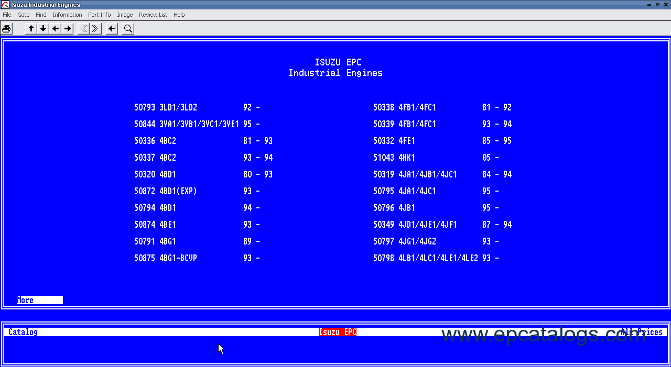The height and width of the screenshot is (367, 671).
Task: Click the Isuzu app icon in title bar
Action: tap(5, 5)
